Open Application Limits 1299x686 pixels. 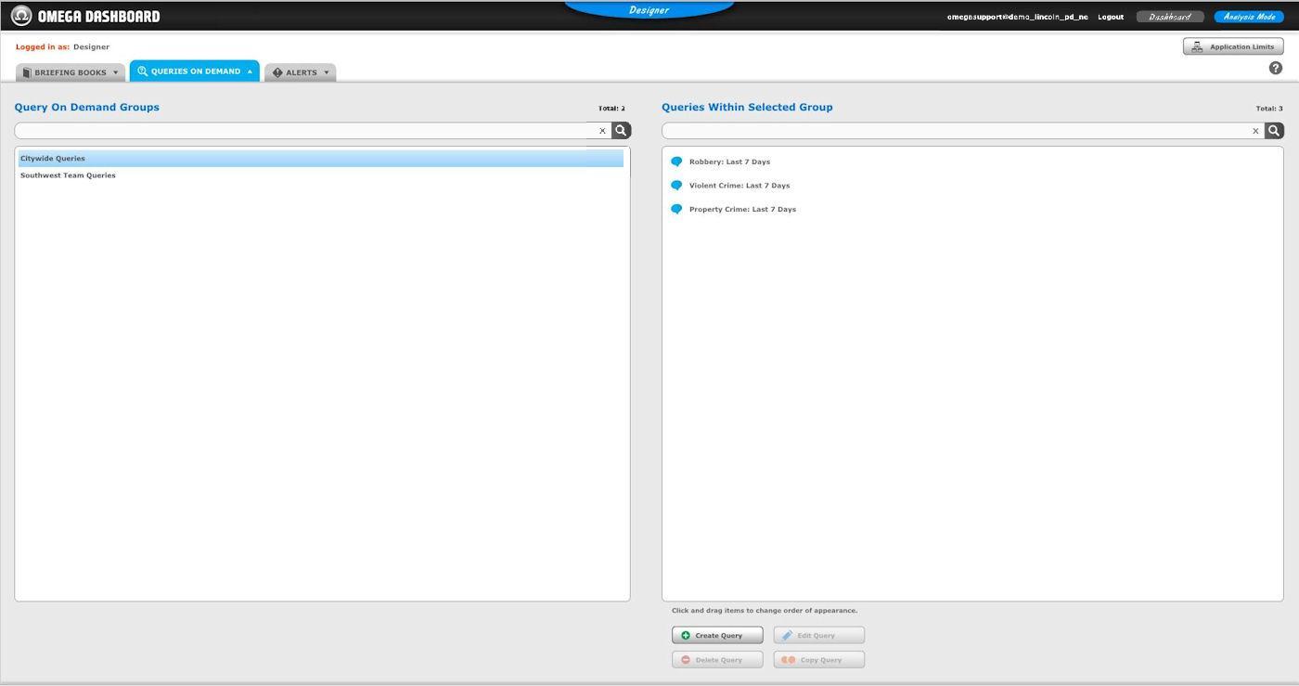coord(1233,46)
